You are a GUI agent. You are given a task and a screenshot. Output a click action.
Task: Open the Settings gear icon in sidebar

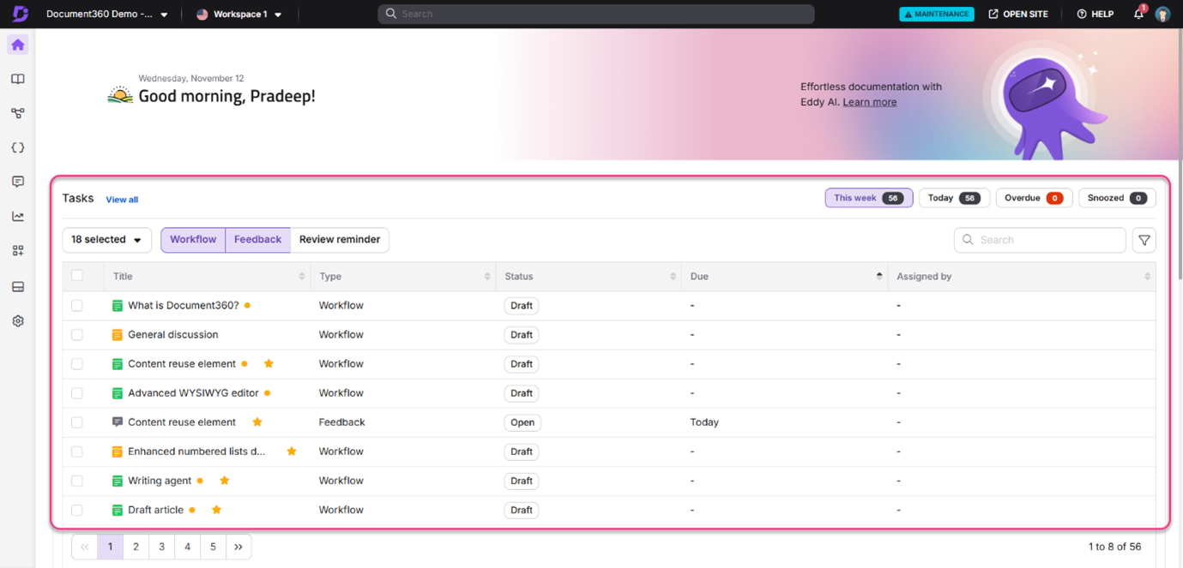pyautogui.click(x=18, y=321)
